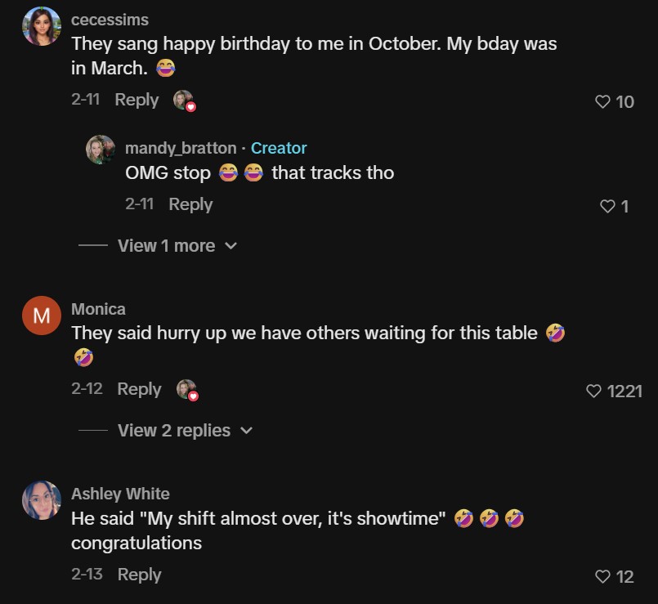Like Ashley White's comment with heart
This screenshot has height=604, width=658.
(602, 577)
